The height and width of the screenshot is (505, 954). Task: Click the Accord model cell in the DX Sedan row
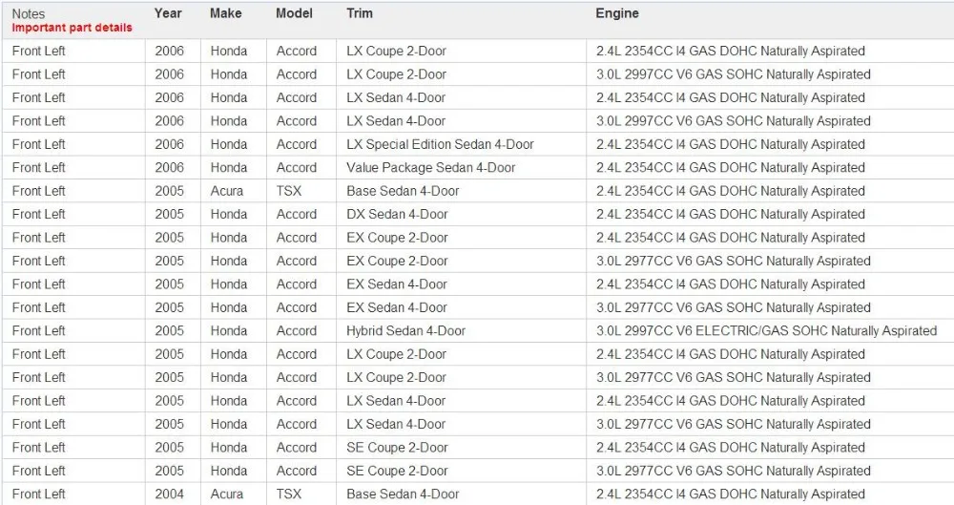pyautogui.click(x=297, y=215)
